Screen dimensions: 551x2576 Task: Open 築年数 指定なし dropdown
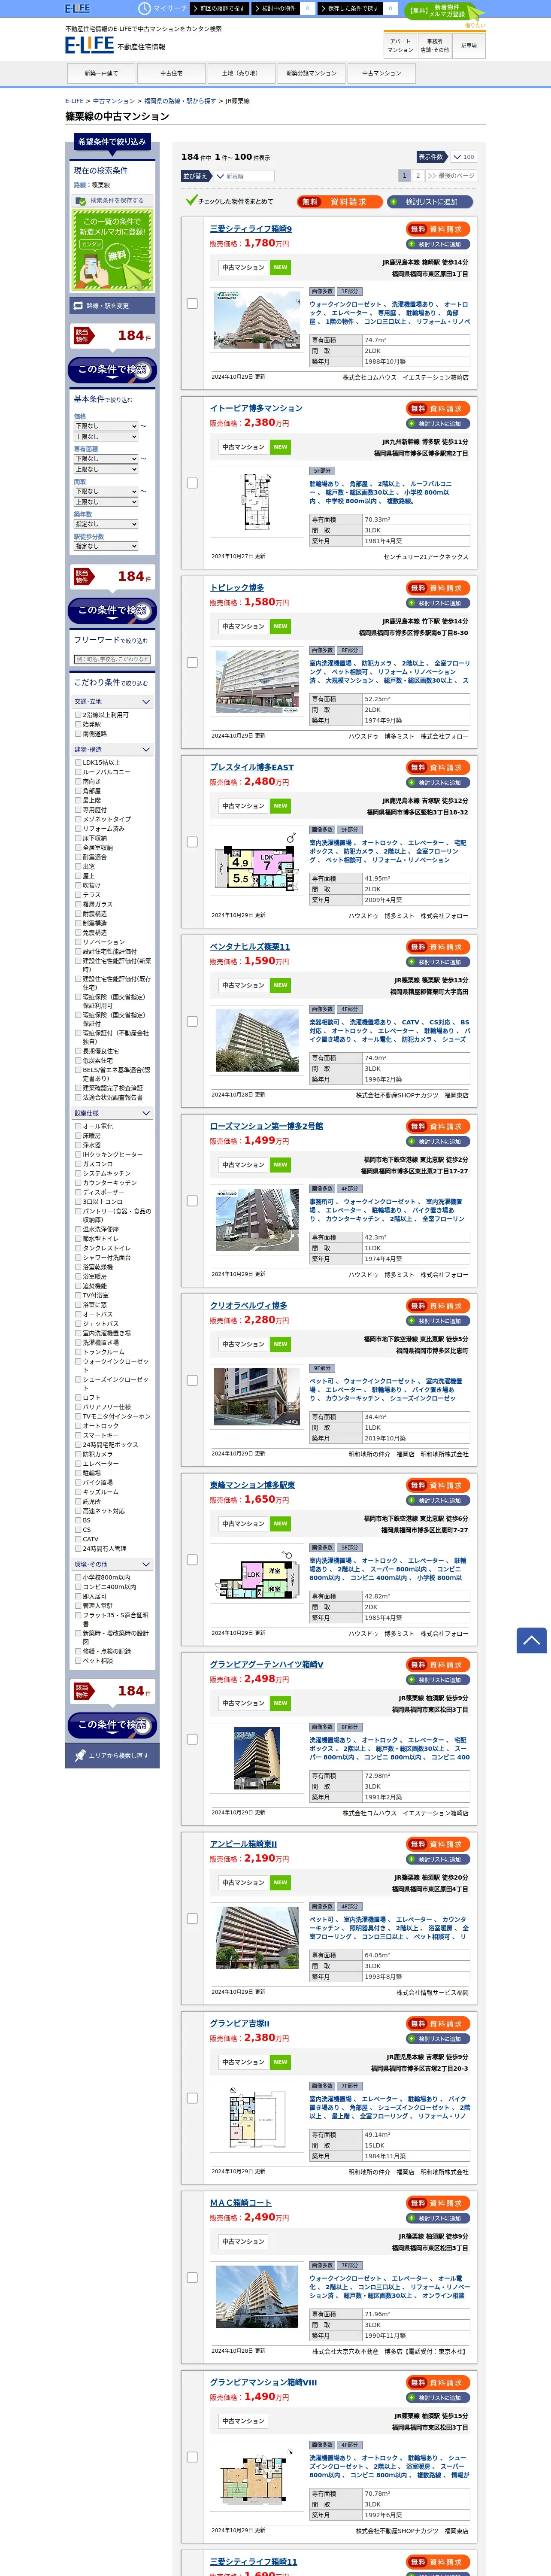(x=106, y=524)
